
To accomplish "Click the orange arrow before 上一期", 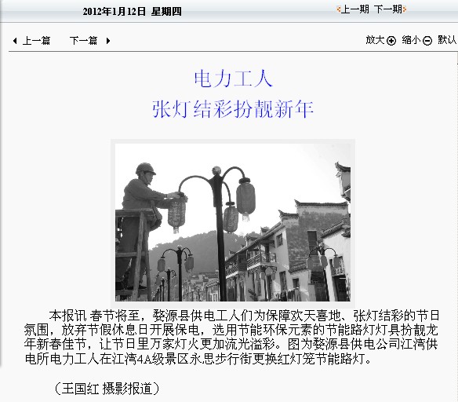I will tap(339, 9).
